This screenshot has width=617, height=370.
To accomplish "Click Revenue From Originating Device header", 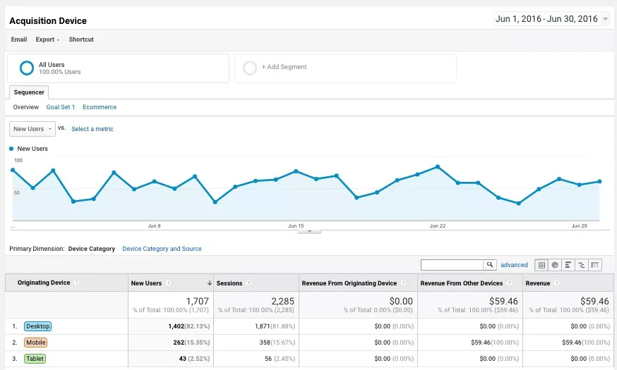I will pyautogui.click(x=349, y=283).
